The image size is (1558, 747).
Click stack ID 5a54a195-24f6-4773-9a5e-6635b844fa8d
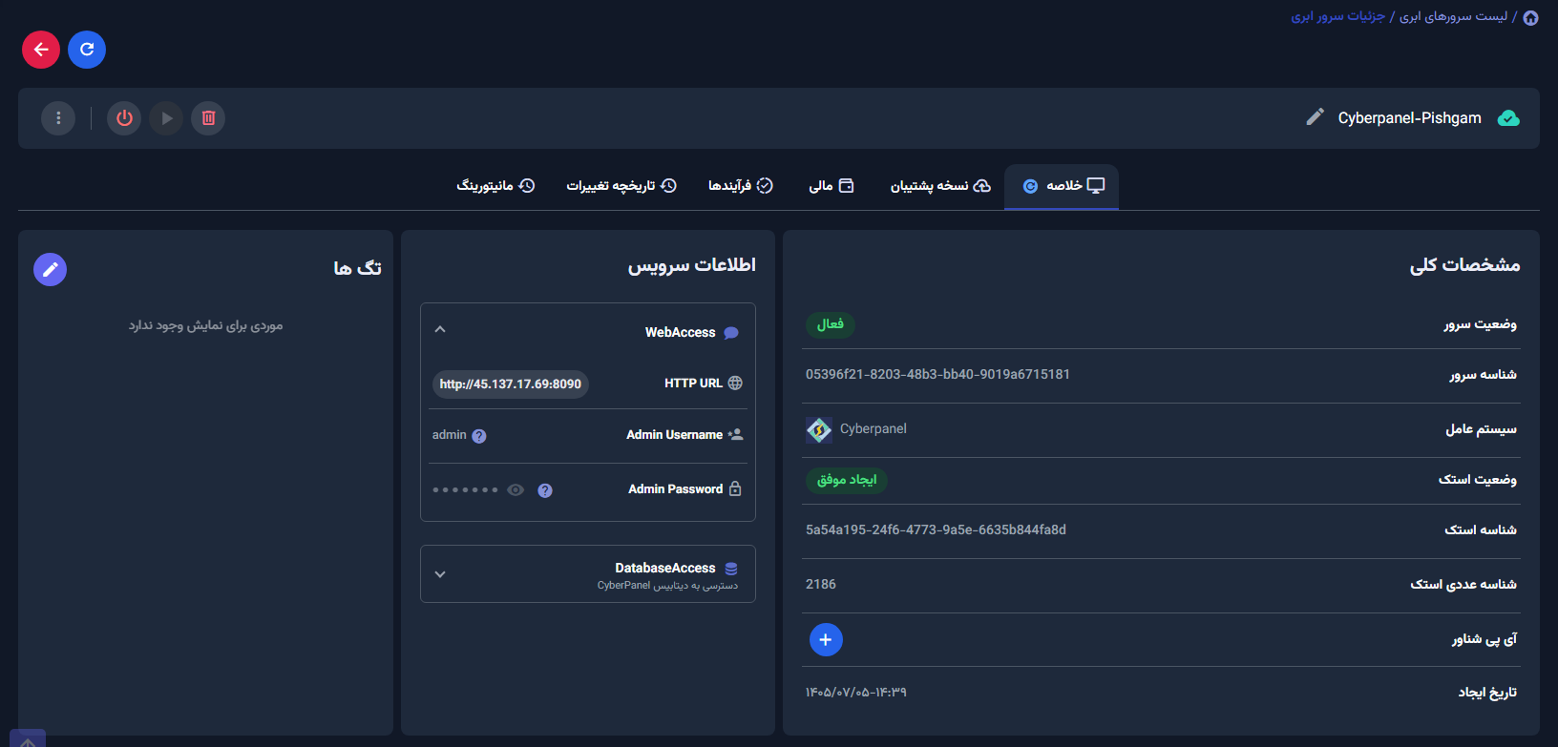936,530
